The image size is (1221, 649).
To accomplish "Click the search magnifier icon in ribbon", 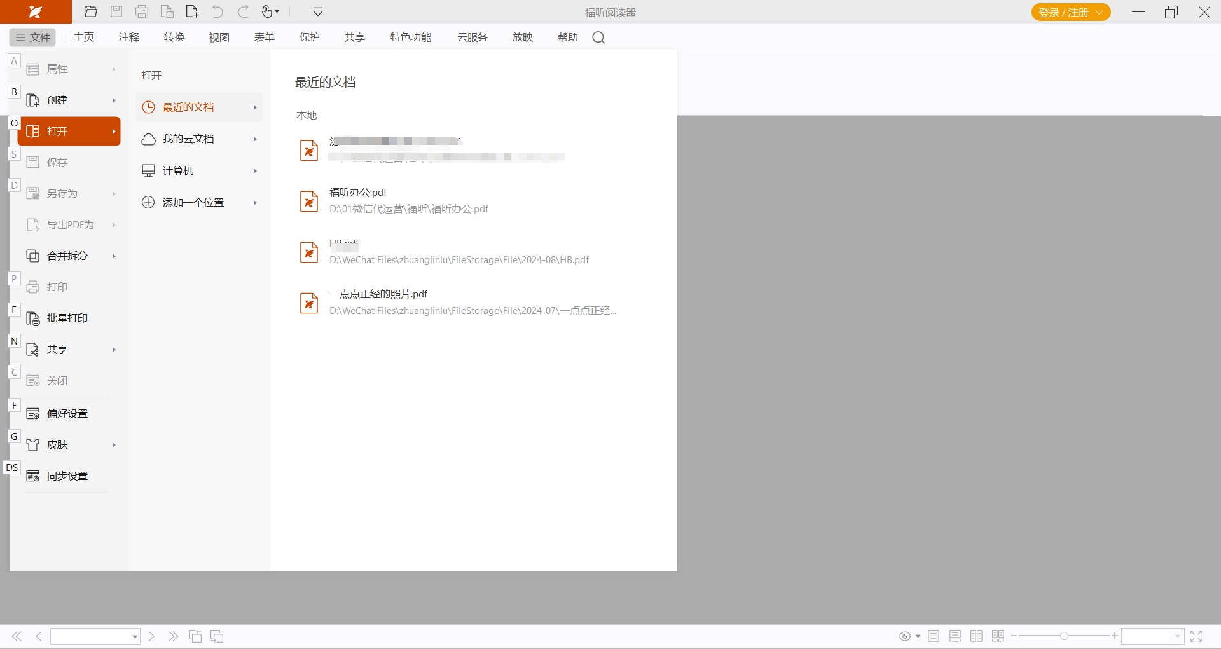I will click(x=598, y=38).
